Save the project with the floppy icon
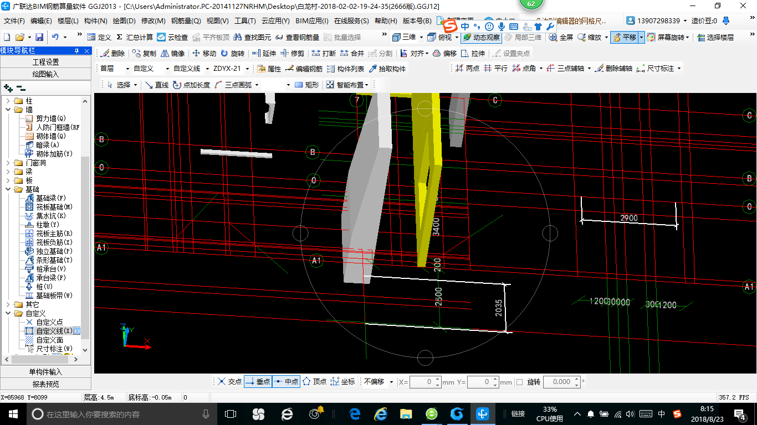Viewport: 757px width, 425px height. pyautogui.click(x=39, y=37)
